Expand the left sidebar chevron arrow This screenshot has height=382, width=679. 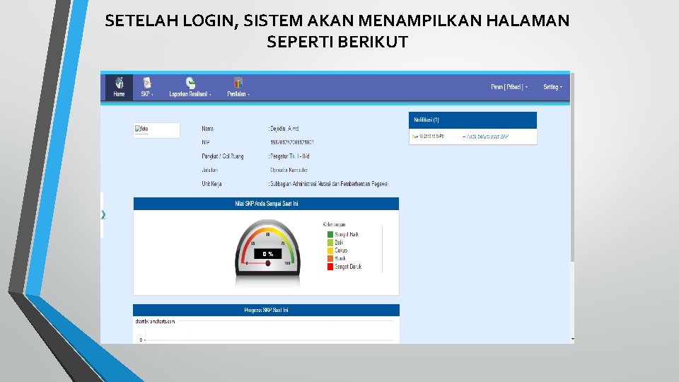coord(103,215)
